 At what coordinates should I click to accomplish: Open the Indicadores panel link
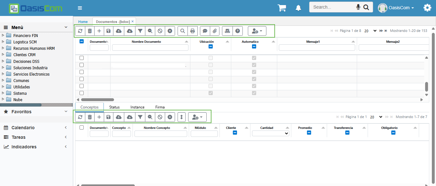(x=24, y=147)
